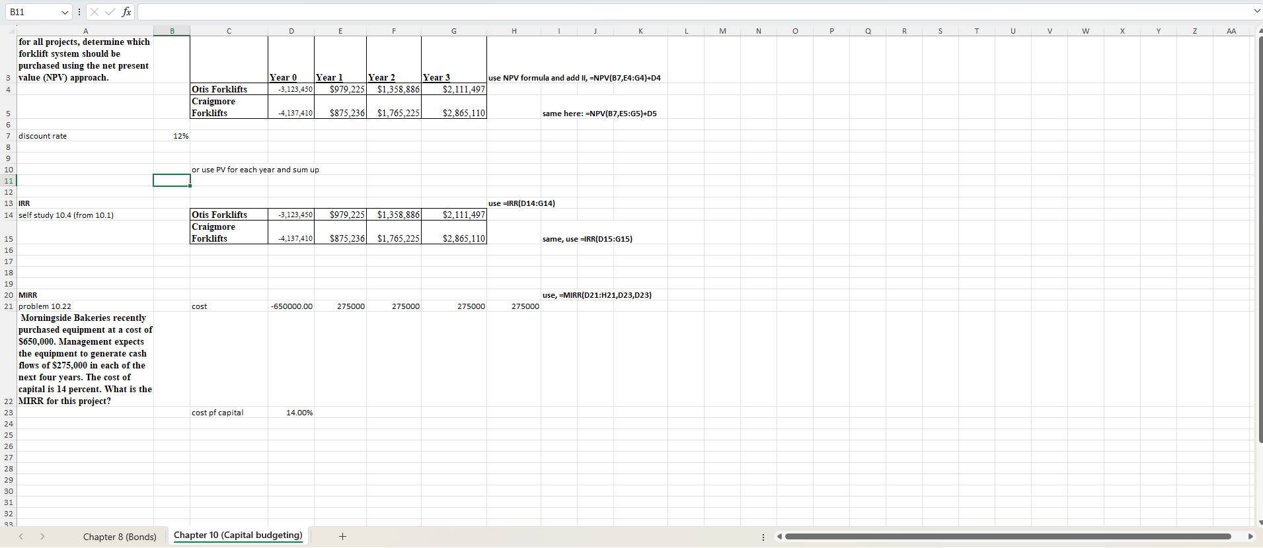
Task: Click the 'Year 3' header cell
Action: [454, 59]
